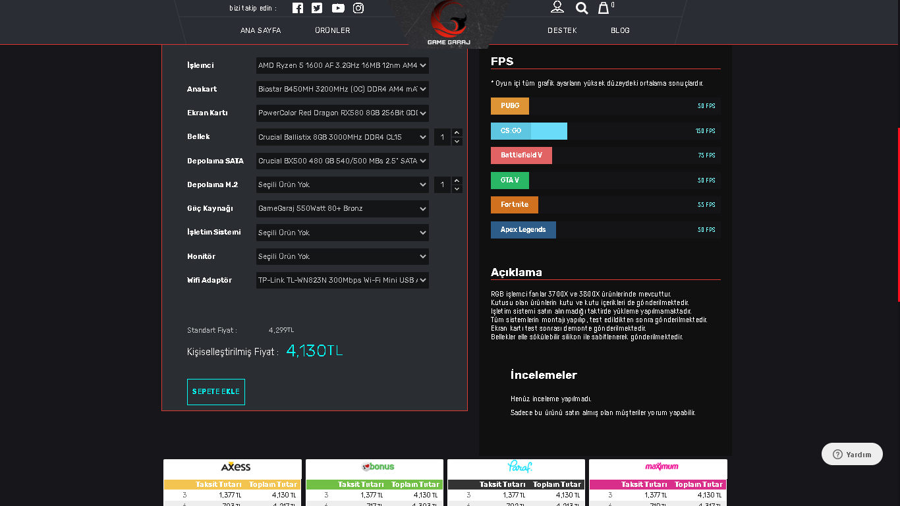Click the 55 FPS value for Fortnite
This screenshot has width=900, height=506.
706,205
